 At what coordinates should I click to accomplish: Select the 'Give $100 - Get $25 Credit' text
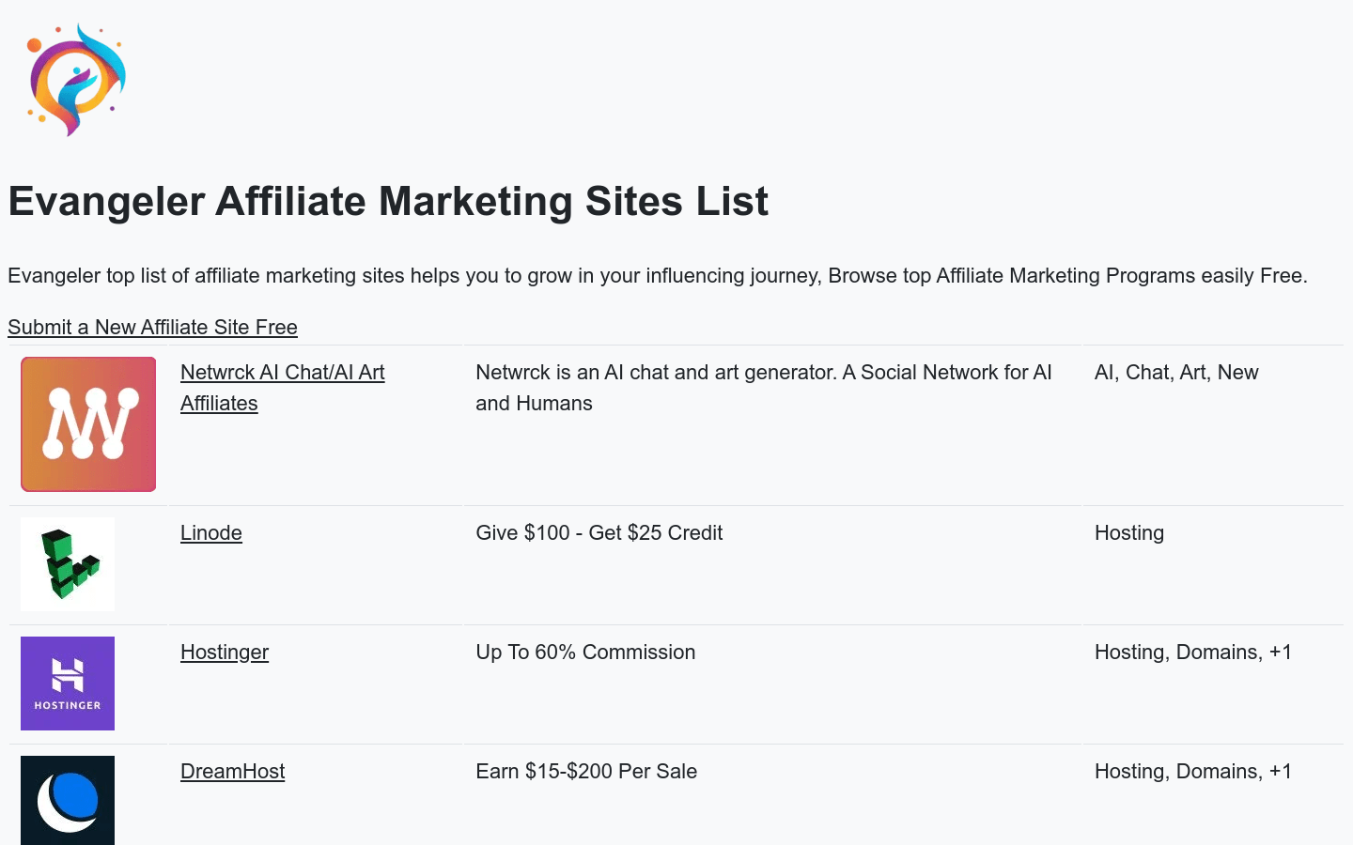coord(599,532)
